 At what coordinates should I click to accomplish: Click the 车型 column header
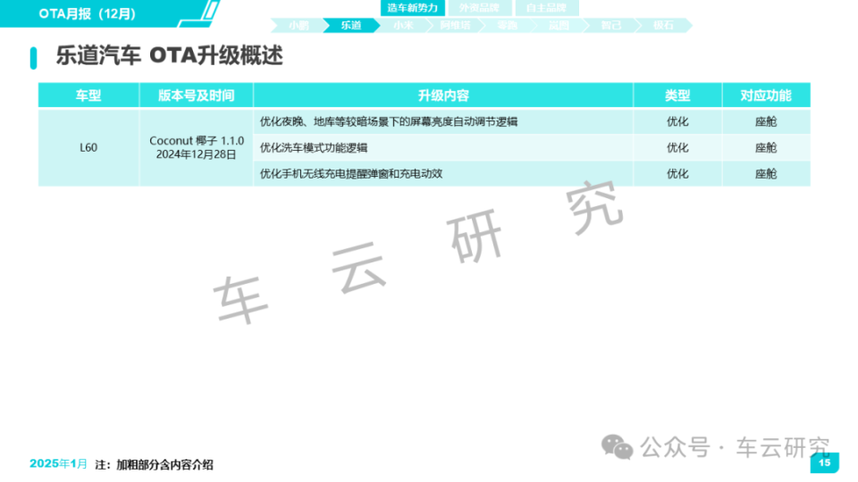click(88, 96)
